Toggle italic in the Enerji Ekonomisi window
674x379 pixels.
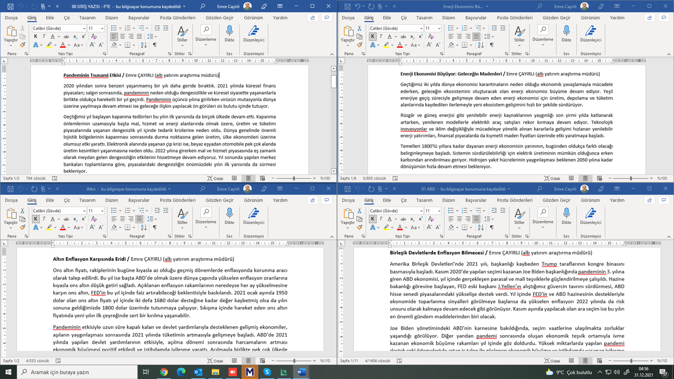381,36
